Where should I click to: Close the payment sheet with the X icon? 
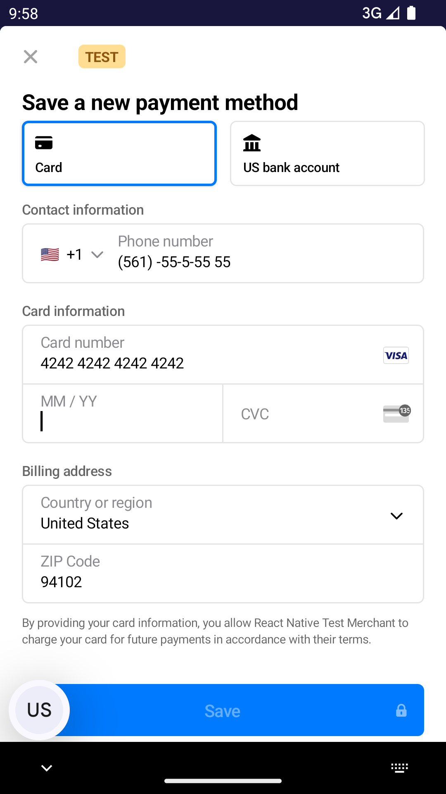31,57
